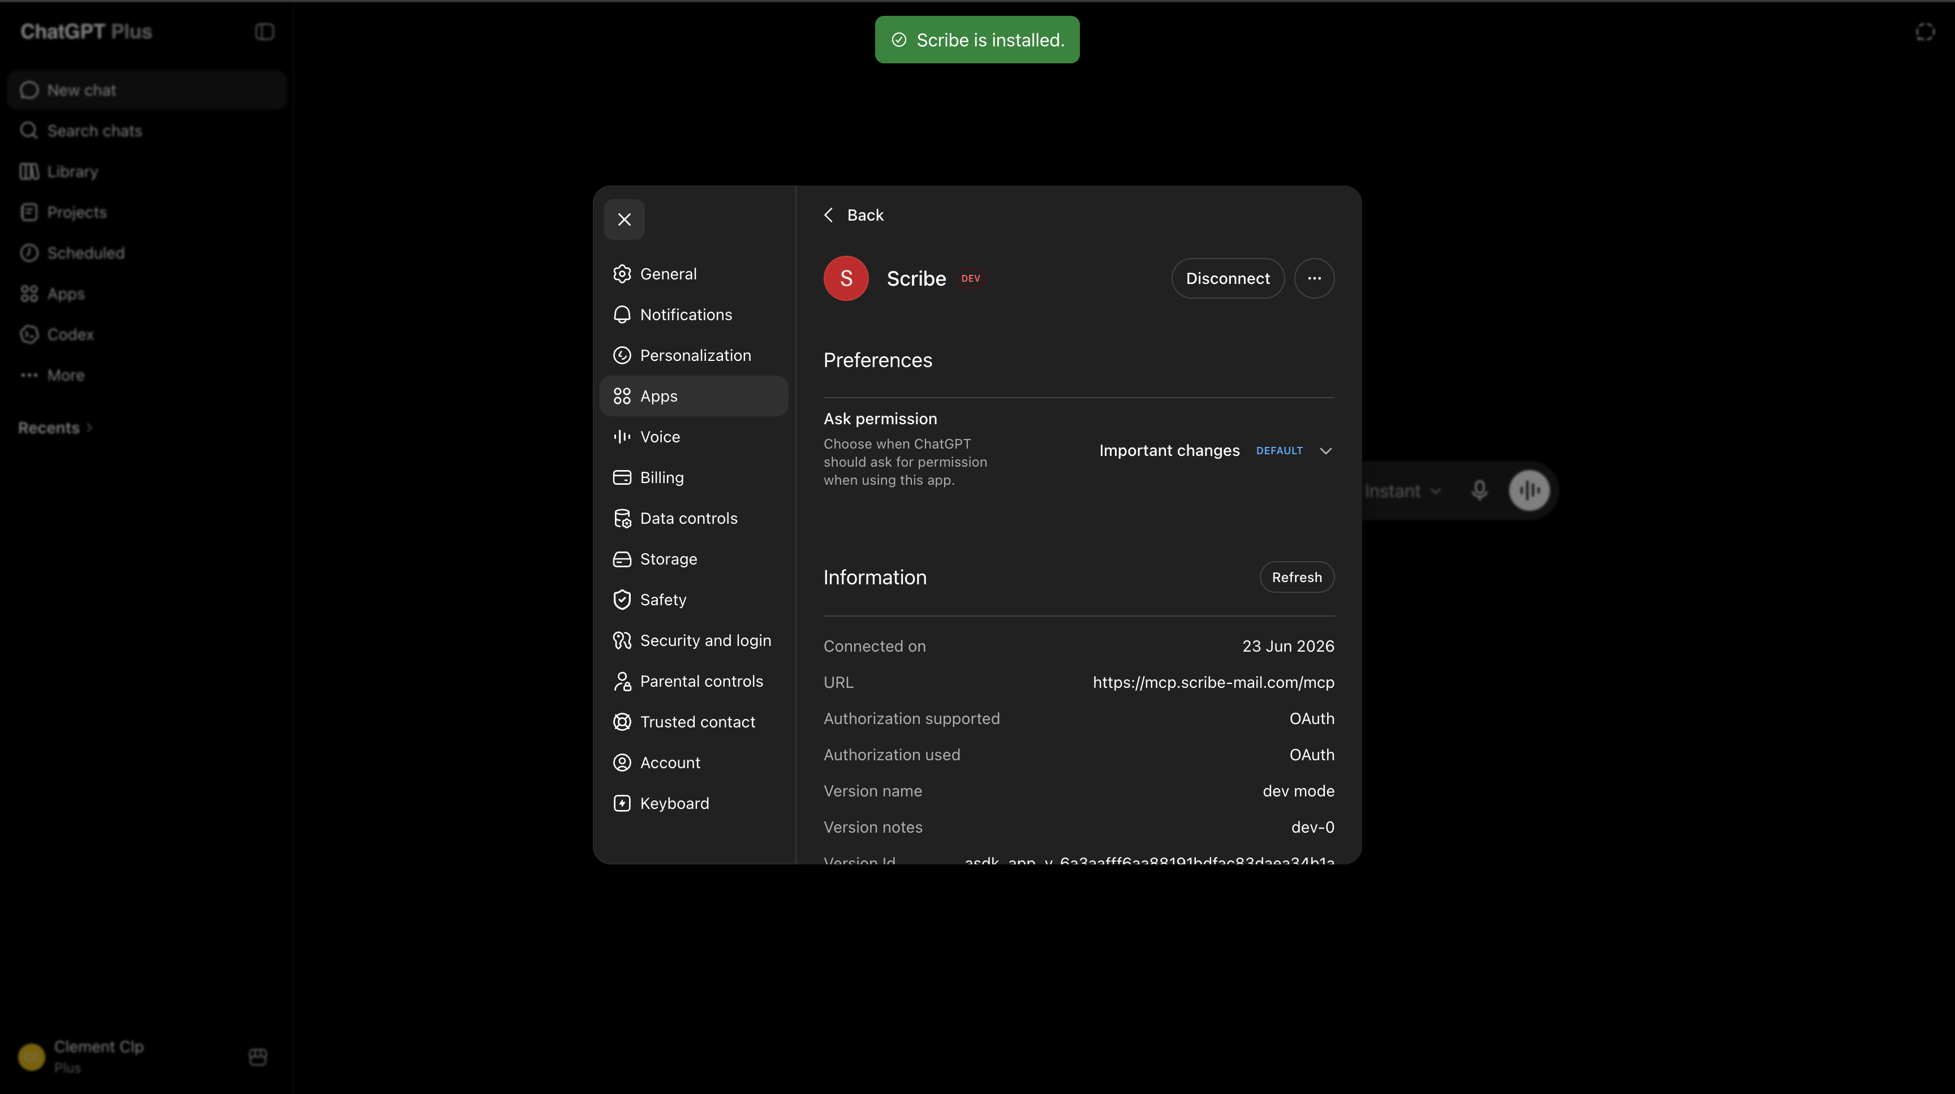
Task: Open Library in the sidebar
Action: (147, 171)
